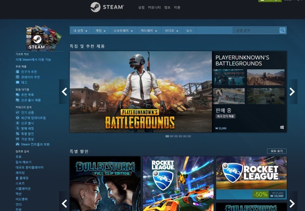
Task: Click the 앞서 해보기 genre link
Action: [x=24, y=162]
